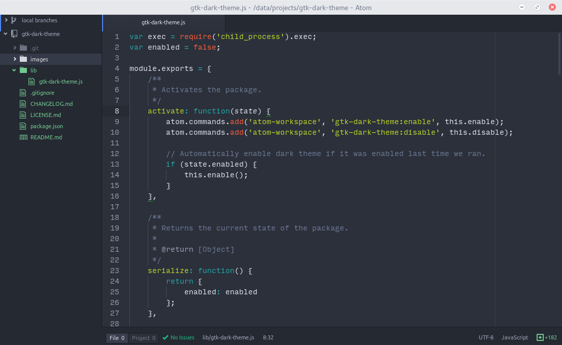Open the UTF-8 encoding selector

tap(485, 337)
